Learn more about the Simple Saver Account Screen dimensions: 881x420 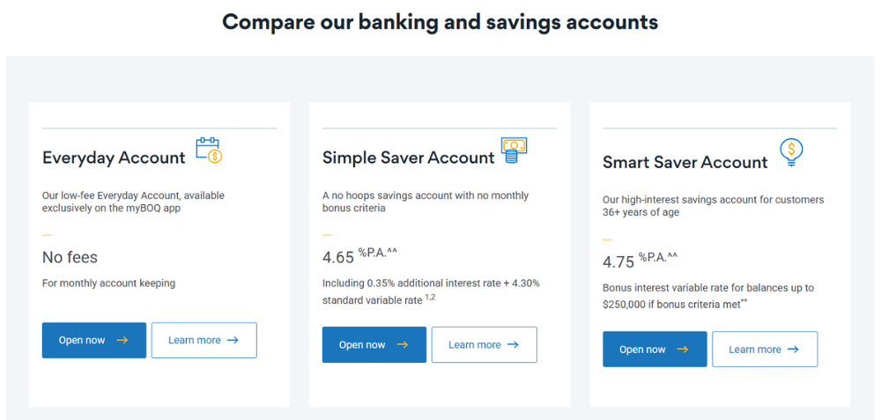click(484, 345)
